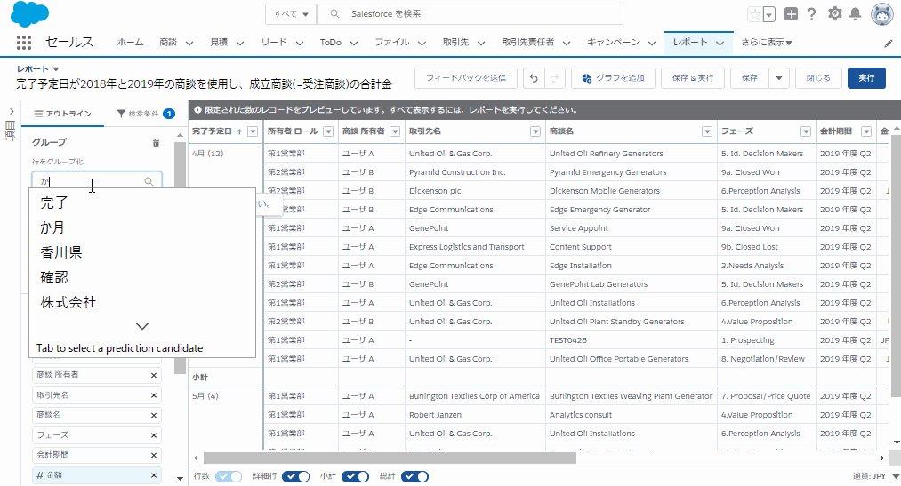901x486 pixels.
Task: Open the notifications bell icon
Action: coord(856,14)
